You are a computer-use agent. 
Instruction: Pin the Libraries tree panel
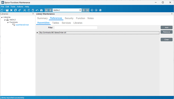click(x=33, y=14)
